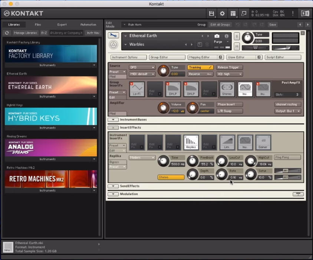Image resolution: width=313 pixels, height=260 pixels.
Task: Expand the SendEffects section
Action: 113,186
